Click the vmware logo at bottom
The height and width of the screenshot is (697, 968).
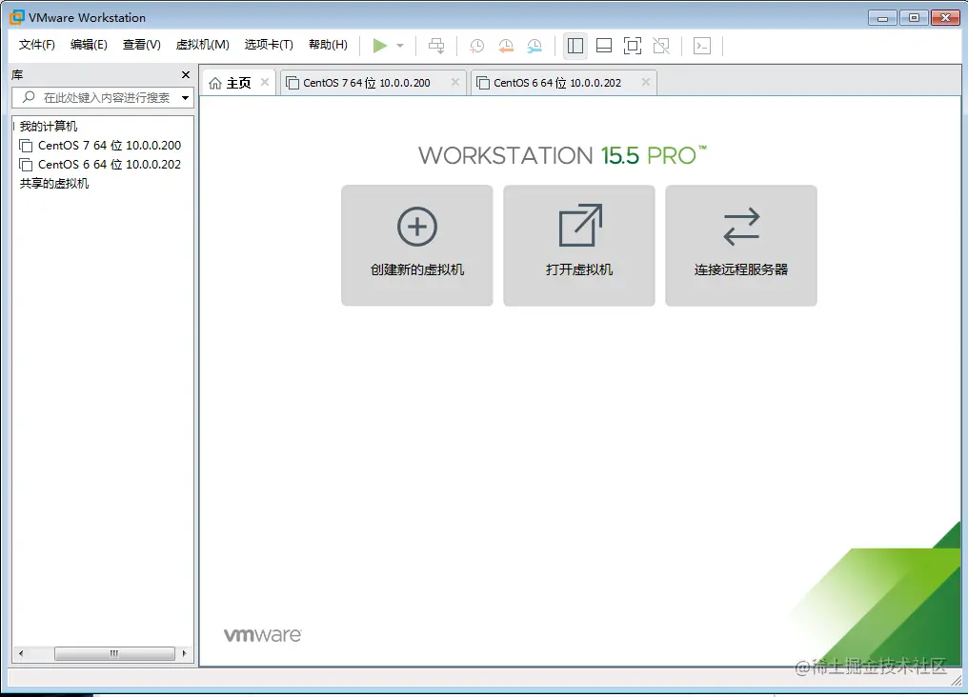(262, 635)
